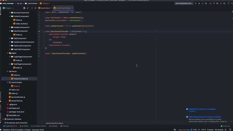
Task: Open the TypeScript 3.7.2 tool window
Action: click(x=10, y=126)
